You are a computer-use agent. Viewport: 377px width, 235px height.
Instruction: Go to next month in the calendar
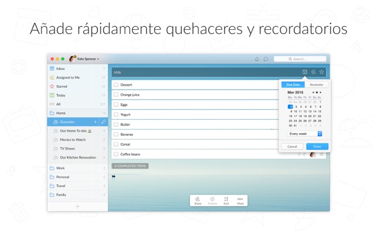[x=321, y=92]
